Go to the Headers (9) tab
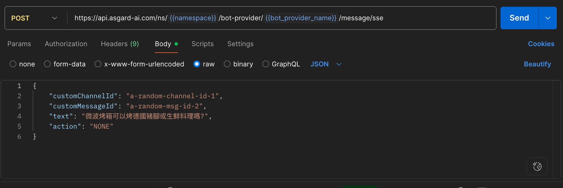563x188 pixels. pos(120,44)
